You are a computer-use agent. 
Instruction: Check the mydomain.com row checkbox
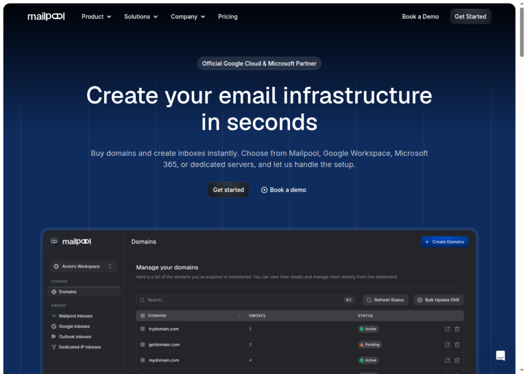coord(143,360)
